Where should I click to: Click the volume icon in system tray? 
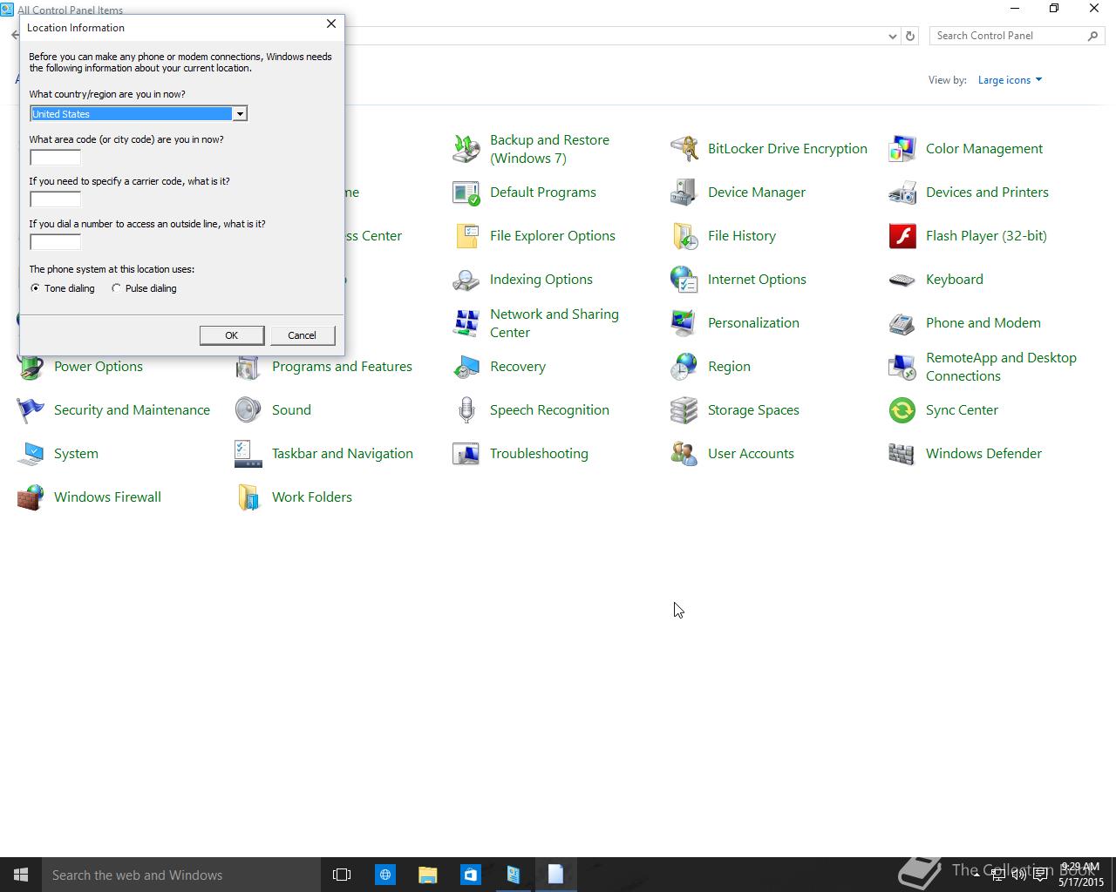pos(1018,875)
